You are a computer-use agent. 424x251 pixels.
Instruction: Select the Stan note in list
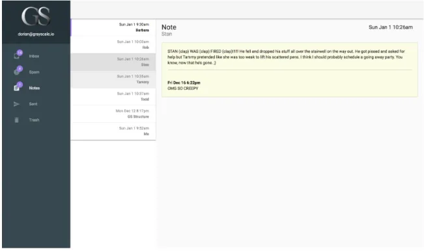[113, 62]
